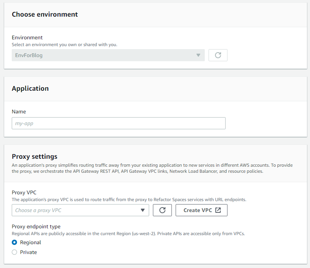Image resolution: width=310 pixels, height=268 pixels.
Task: Expand the Choose a proxy VPC combo box
Action: point(80,210)
